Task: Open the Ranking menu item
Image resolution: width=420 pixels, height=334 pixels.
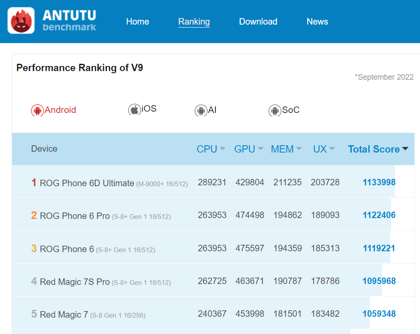Action: coord(194,22)
